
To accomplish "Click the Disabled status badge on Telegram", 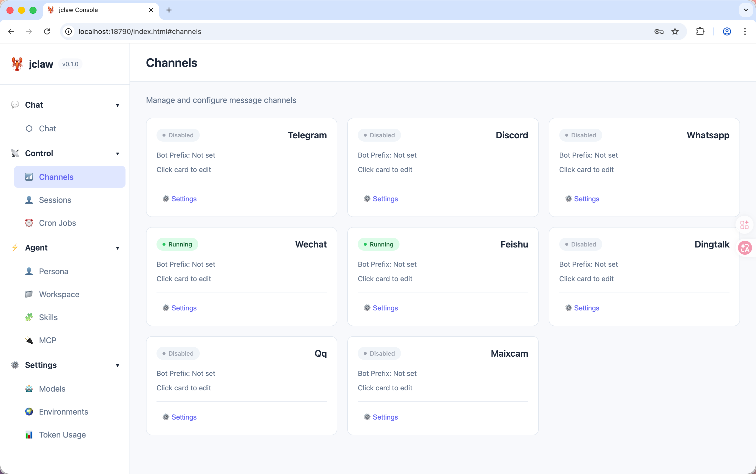I will (x=178, y=135).
